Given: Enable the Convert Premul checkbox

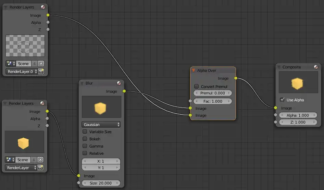Looking at the screenshot, I should coord(196,87).
